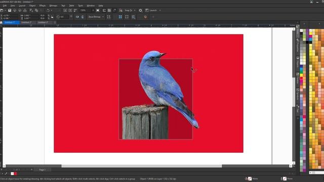Image resolution: width=324 pixels, height=182 pixels.
Task: Toggle show grid button
Action: (x=109, y=10)
